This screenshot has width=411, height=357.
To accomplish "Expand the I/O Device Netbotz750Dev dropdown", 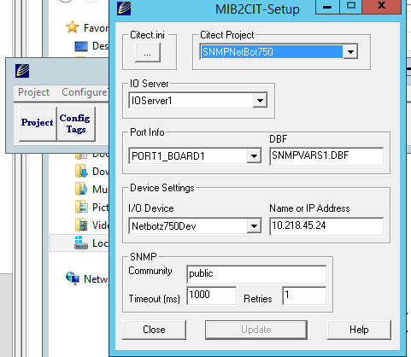I will coord(254,226).
